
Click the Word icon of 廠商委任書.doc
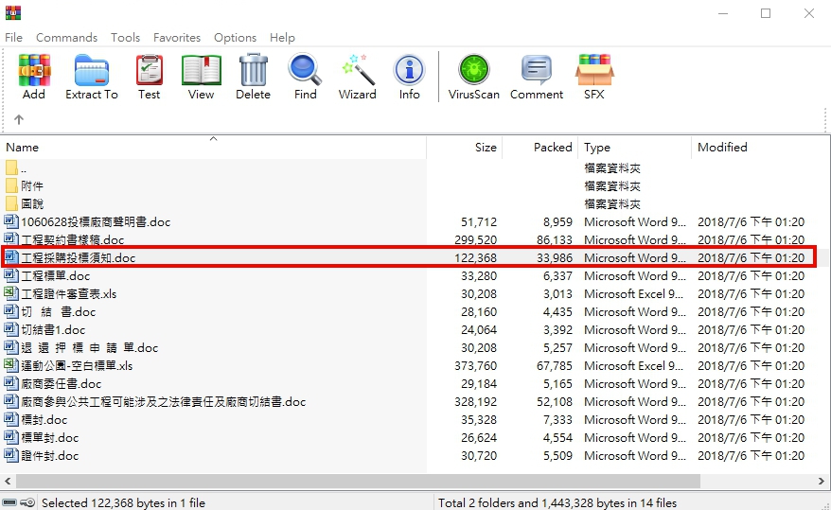[10, 383]
